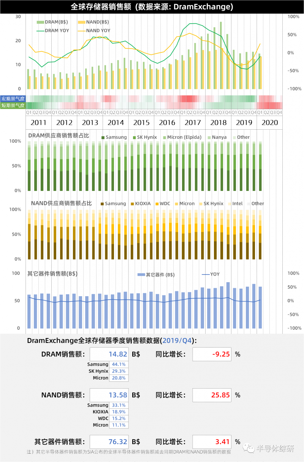This screenshot has width=304, height=462.
Task: Click the KIOXIA legend marker in NAND chart
Action: pos(132,204)
